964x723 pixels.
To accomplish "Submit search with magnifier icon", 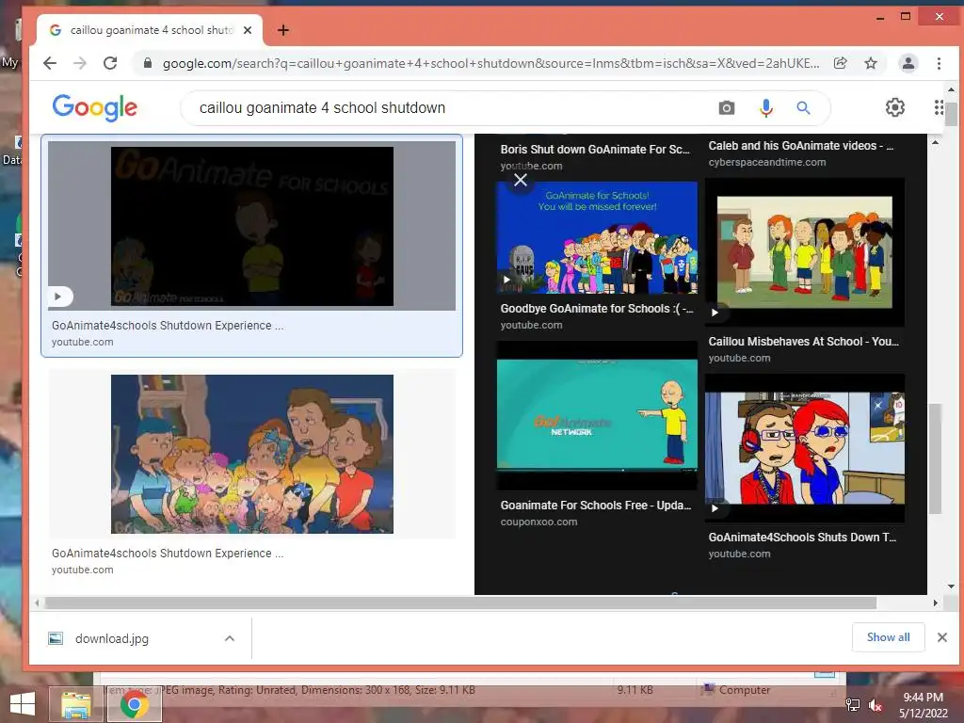I will point(803,108).
